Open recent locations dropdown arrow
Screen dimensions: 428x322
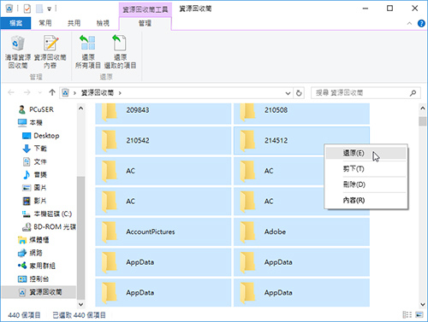(x=39, y=93)
